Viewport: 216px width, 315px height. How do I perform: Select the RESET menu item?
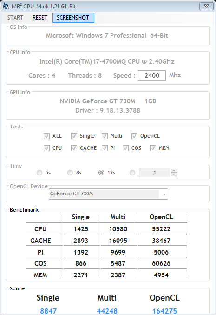point(39,18)
